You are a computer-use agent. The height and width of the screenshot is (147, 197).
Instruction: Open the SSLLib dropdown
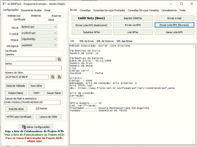(x=39, y=27)
